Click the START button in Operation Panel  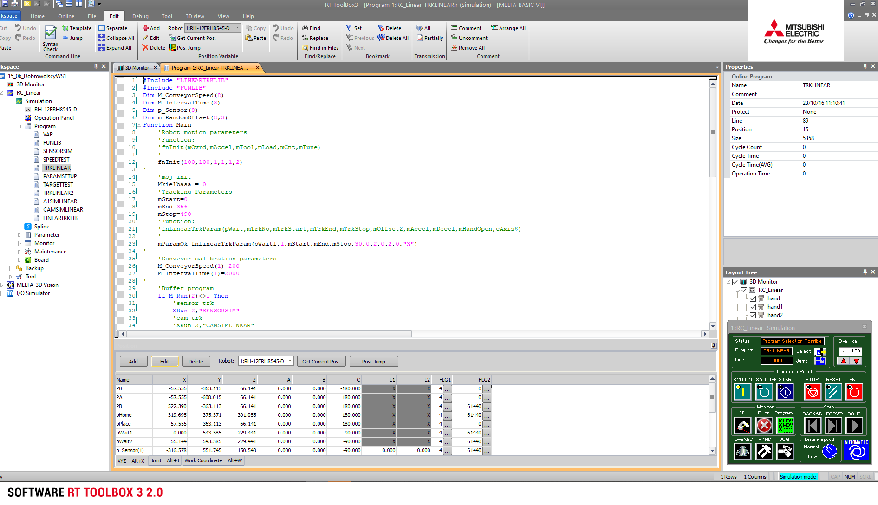pos(785,392)
